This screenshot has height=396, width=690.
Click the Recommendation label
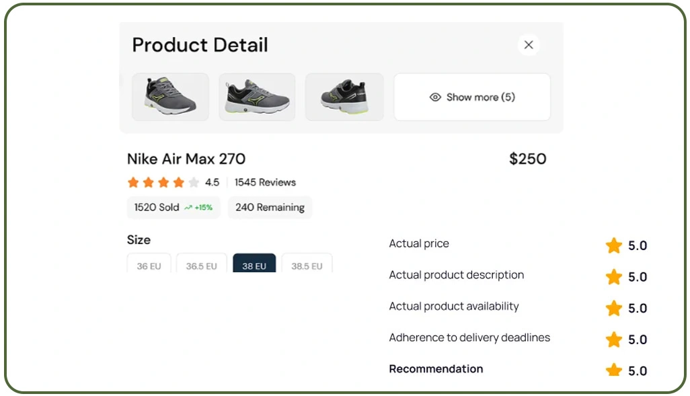(x=436, y=368)
